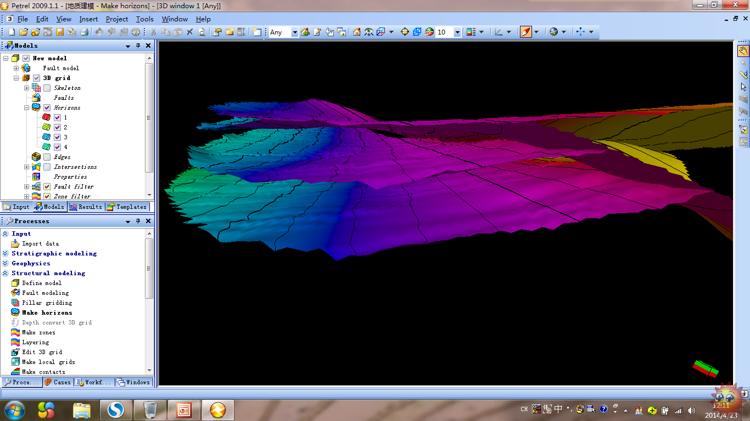Enable the Edges checkbox
This screenshot has width=750, height=421.
coord(47,157)
